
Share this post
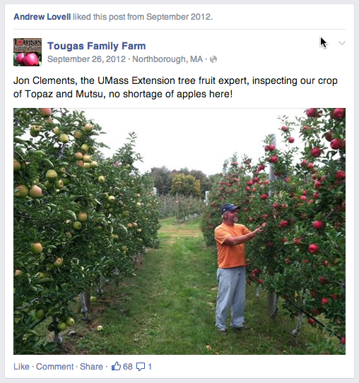(x=91, y=367)
